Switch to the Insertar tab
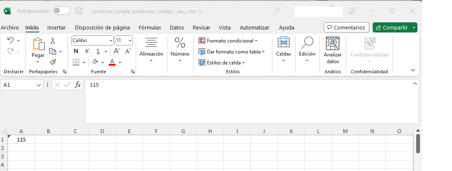Viewport: 452px width, 171px height. point(56,28)
